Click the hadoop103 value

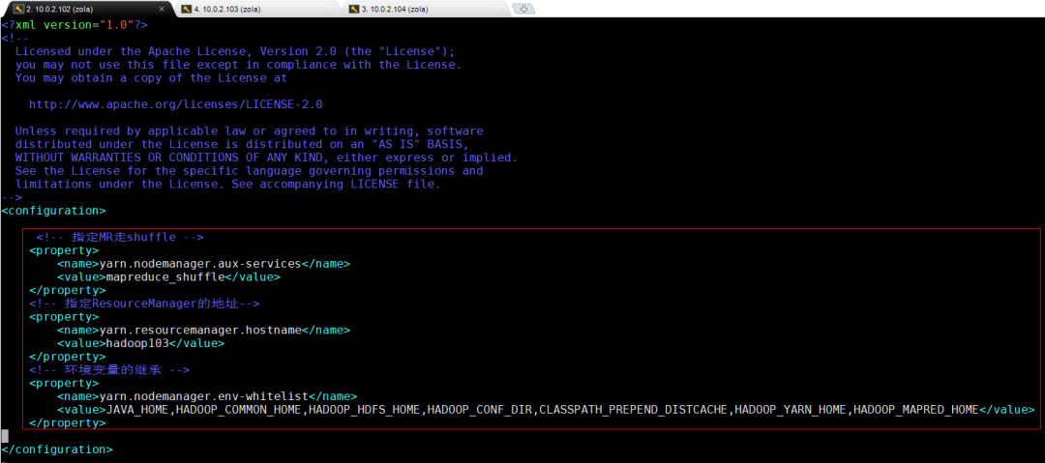[x=137, y=344]
